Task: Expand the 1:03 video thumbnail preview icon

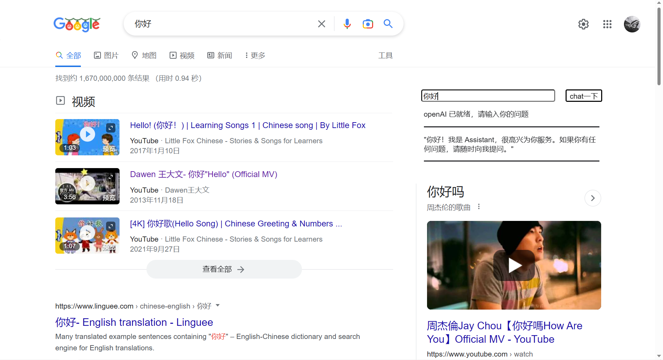Action: 111,128
